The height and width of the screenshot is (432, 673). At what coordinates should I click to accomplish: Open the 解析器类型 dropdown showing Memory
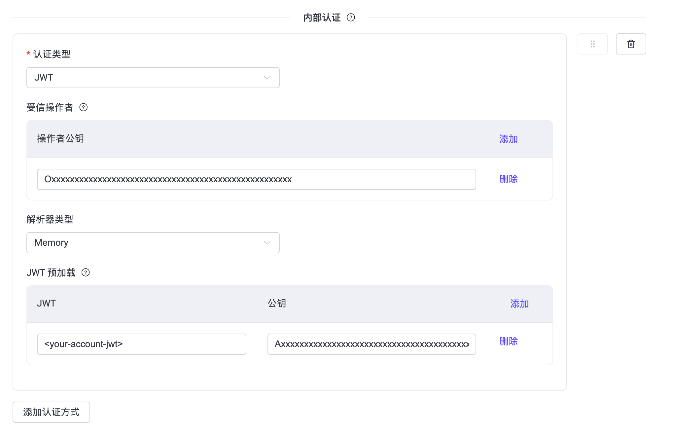click(153, 243)
